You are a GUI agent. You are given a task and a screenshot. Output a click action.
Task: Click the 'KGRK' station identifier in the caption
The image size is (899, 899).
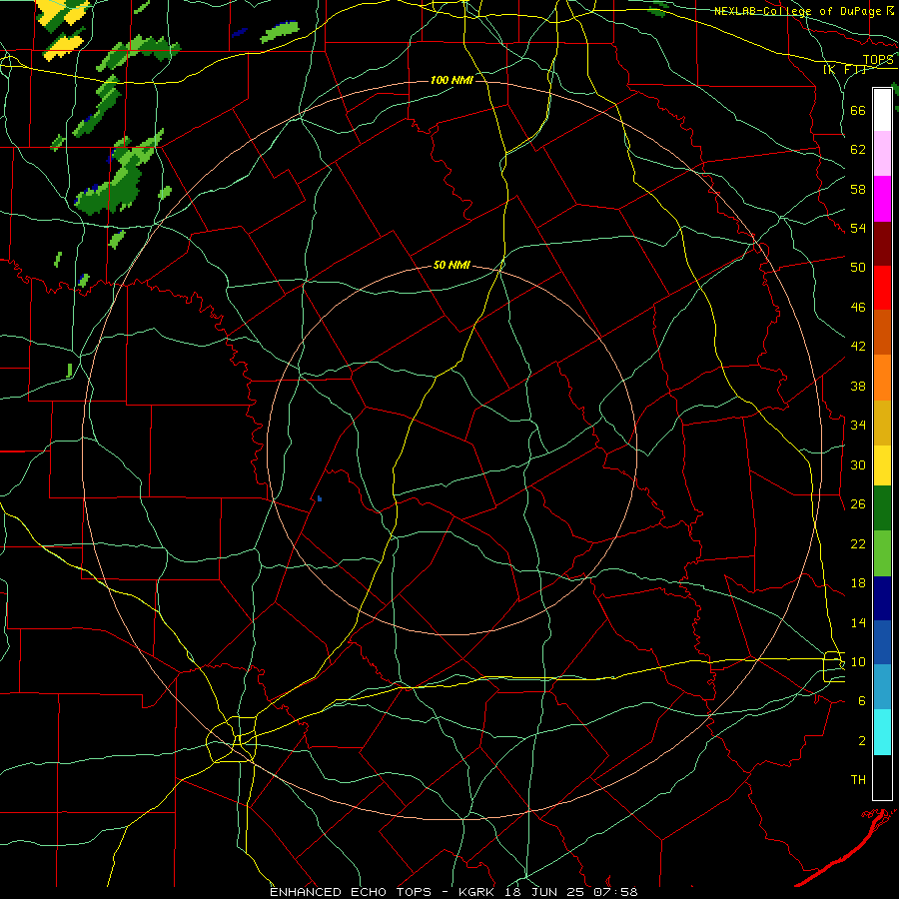(478, 892)
